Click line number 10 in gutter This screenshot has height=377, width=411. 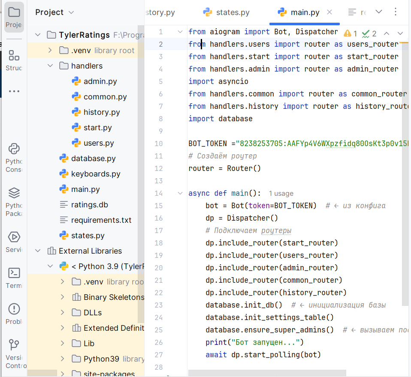(x=159, y=144)
